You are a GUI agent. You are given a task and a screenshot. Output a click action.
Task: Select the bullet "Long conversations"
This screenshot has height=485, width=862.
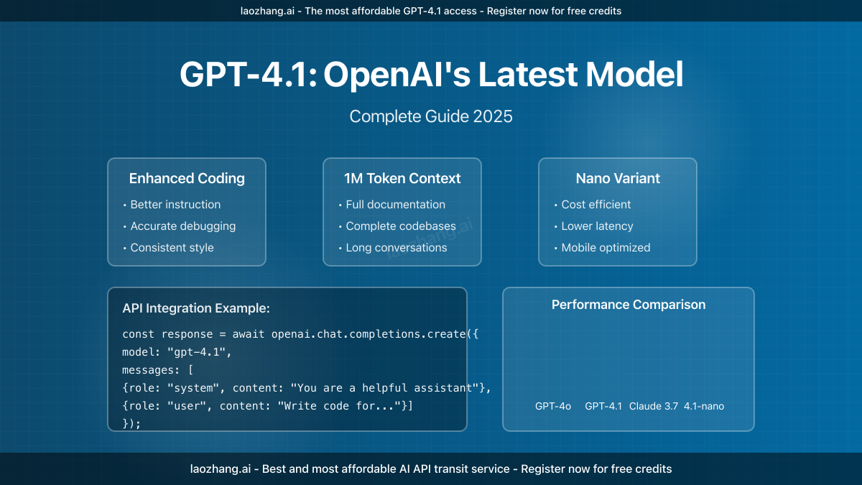coord(392,248)
